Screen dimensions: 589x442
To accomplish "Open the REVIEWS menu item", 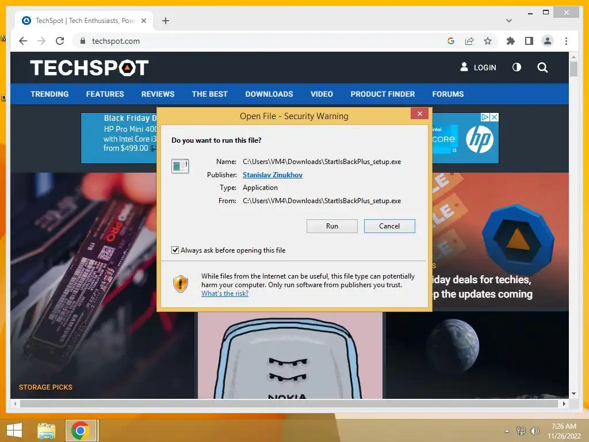I will tap(158, 94).
